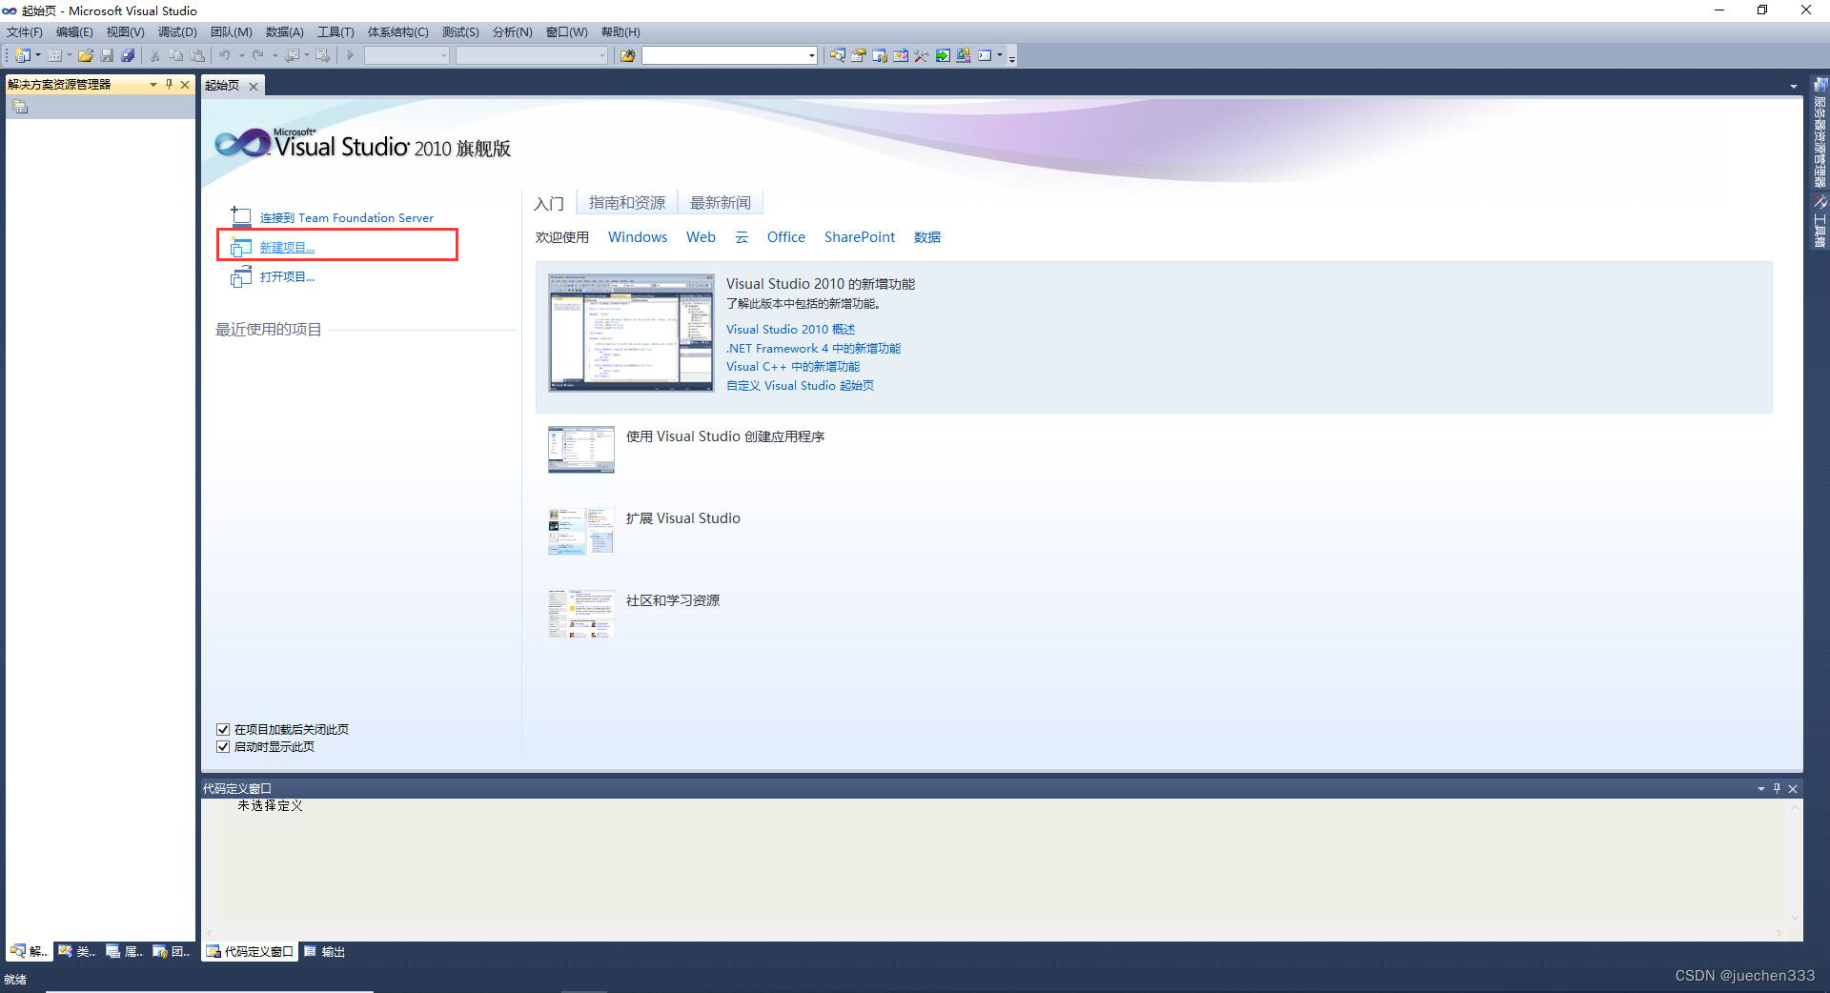The height and width of the screenshot is (993, 1830).
Task: Click the Save All toolbar icon
Action: (128, 55)
